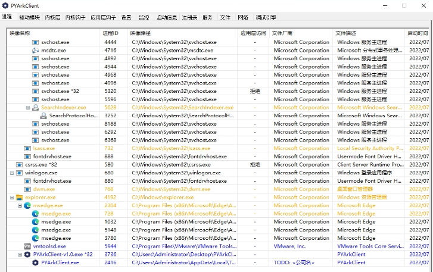This screenshot has height=272, width=433.
Task: Sort by the 启动时间 column header
Action: pyautogui.click(x=417, y=33)
